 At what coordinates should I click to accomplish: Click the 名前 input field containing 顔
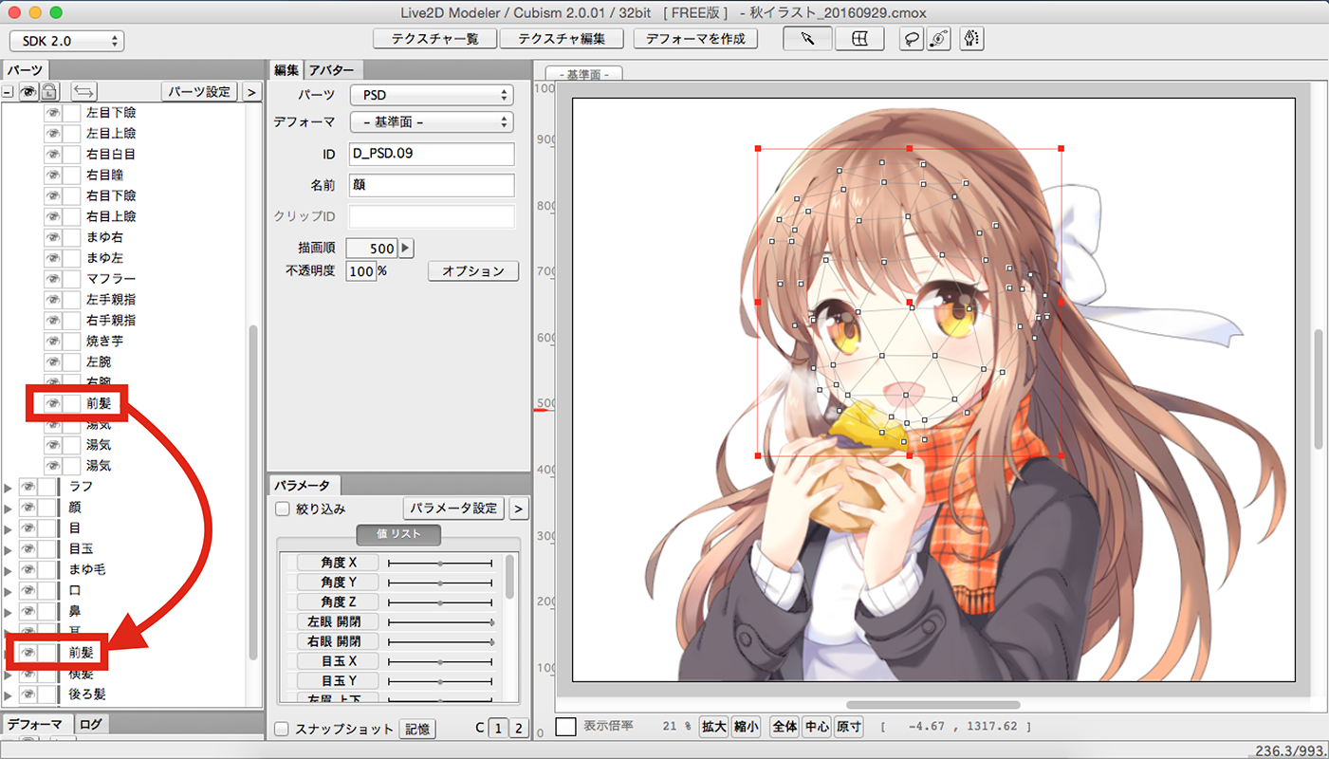pyautogui.click(x=432, y=185)
